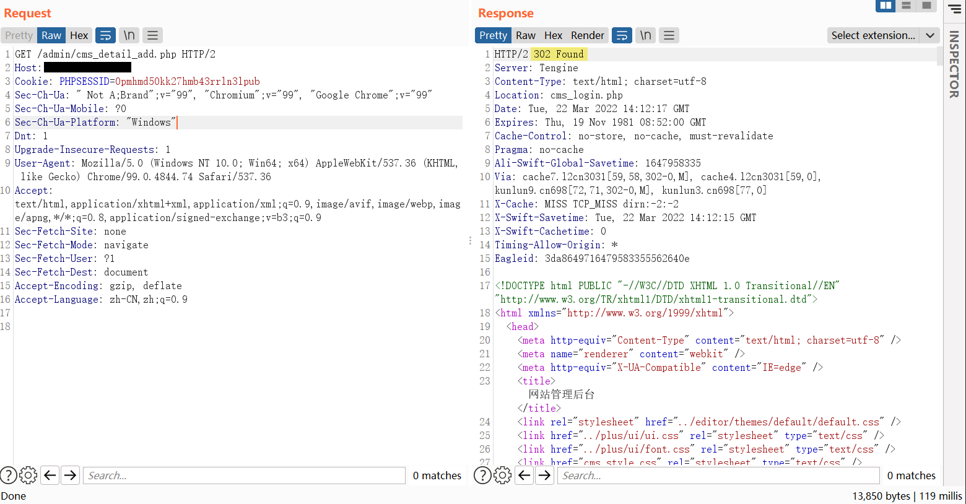Click the Server: Tengine header
The height and width of the screenshot is (504, 966).
[x=536, y=68]
